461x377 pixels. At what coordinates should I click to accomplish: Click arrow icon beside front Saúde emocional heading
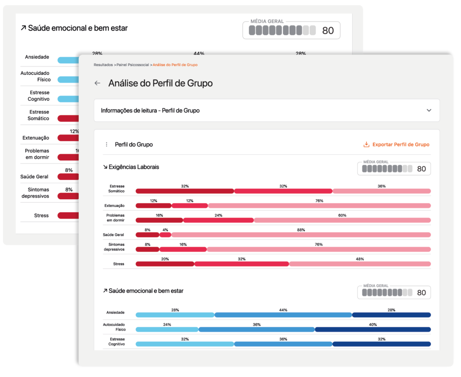click(x=105, y=291)
